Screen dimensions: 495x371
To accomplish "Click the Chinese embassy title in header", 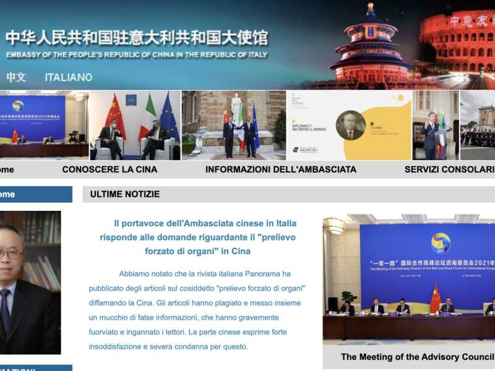I will click(137, 38).
